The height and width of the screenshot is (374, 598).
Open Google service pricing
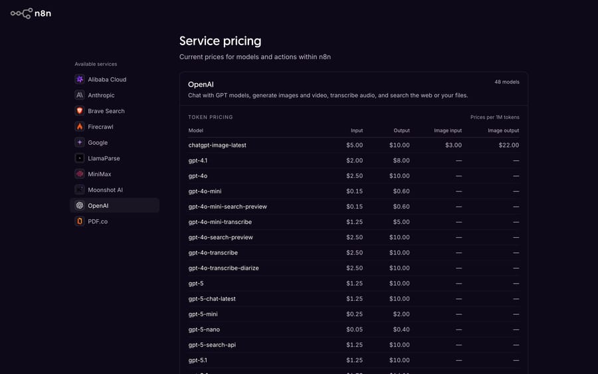[x=98, y=143]
